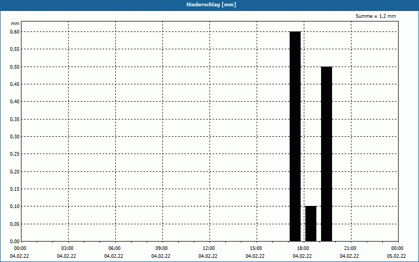
Task: Click the 04.02.22 date under 12:00
Action: coord(208,256)
